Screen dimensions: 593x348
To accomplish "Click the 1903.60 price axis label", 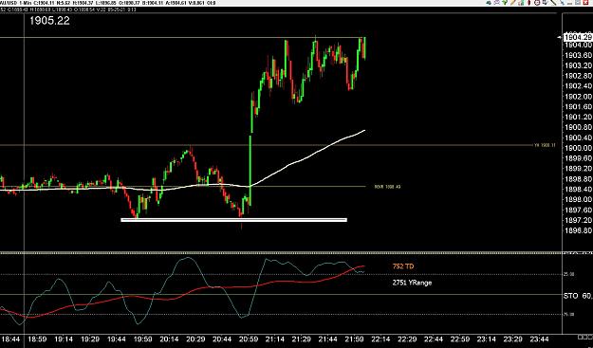I will coord(578,55).
